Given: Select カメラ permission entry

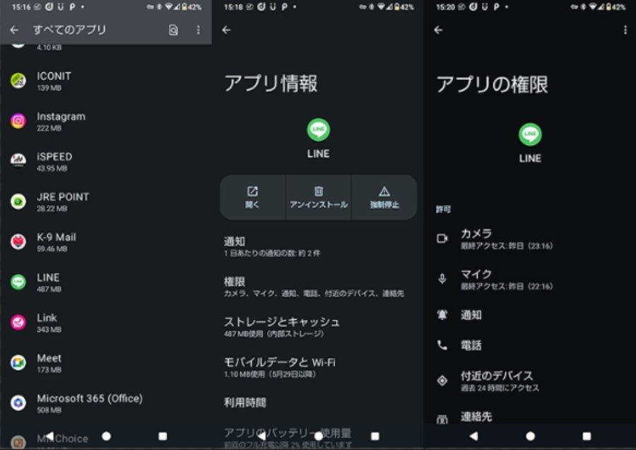Looking at the screenshot, I should (495, 238).
